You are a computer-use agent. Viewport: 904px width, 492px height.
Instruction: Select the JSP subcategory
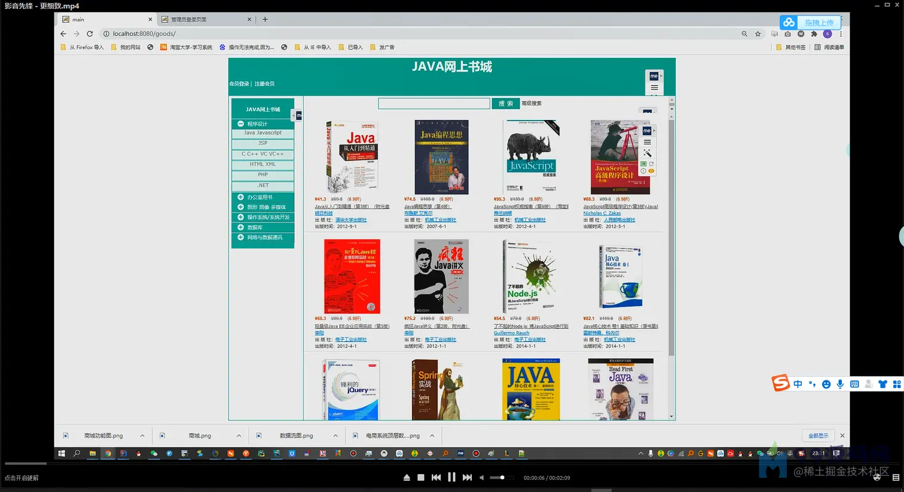click(x=262, y=143)
